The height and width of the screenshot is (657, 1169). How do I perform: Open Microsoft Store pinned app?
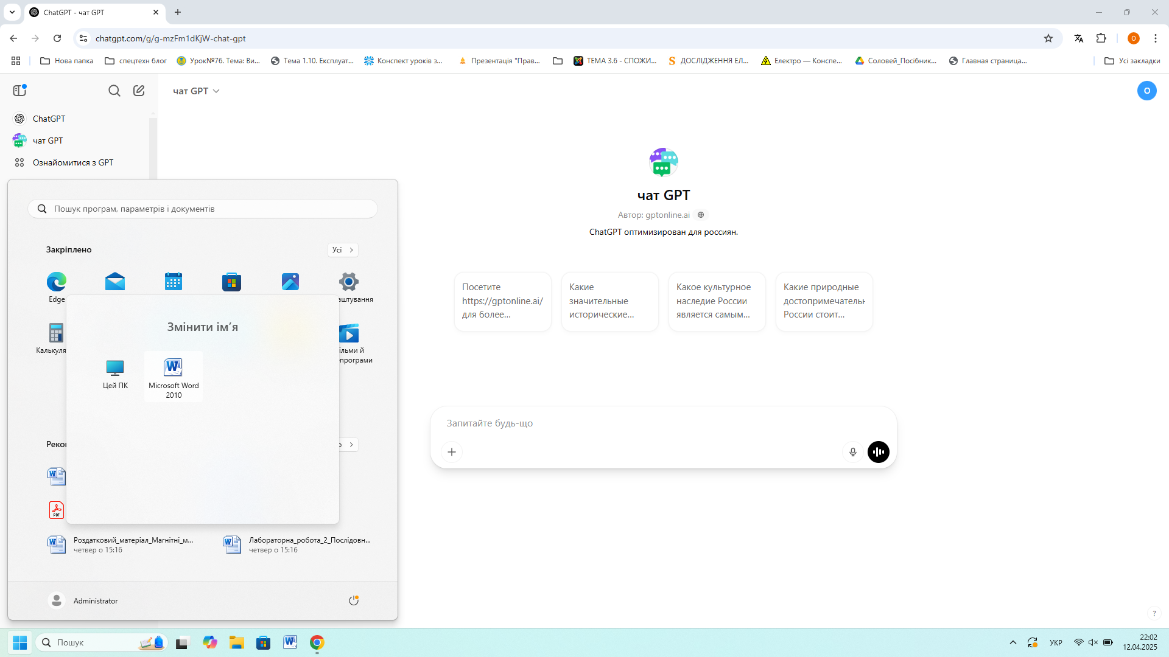pyautogui.click(x=232, y=282)
